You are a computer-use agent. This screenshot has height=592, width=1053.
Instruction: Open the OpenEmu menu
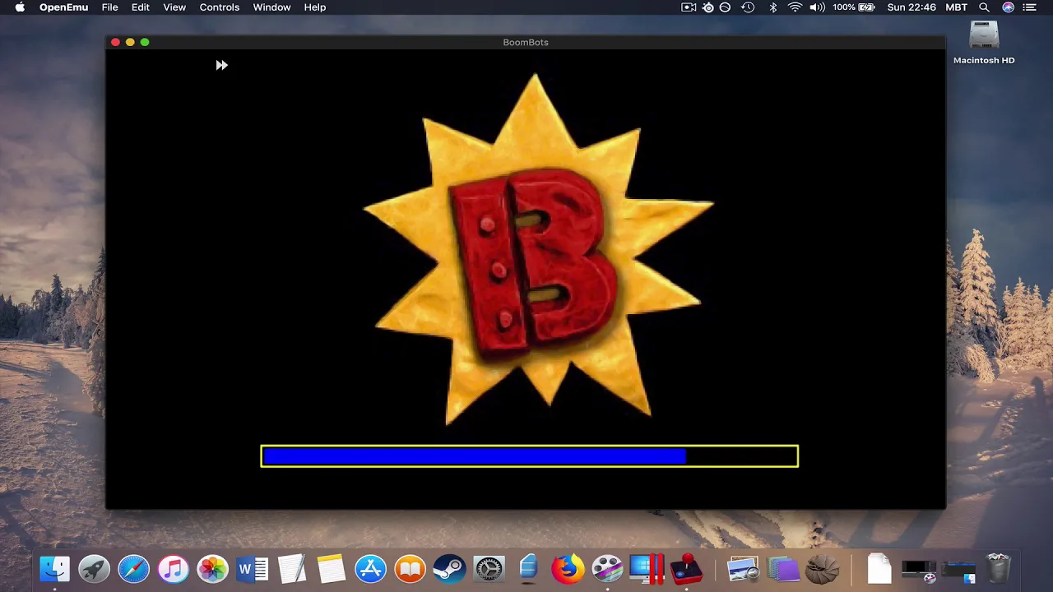(x=63, y=7)
